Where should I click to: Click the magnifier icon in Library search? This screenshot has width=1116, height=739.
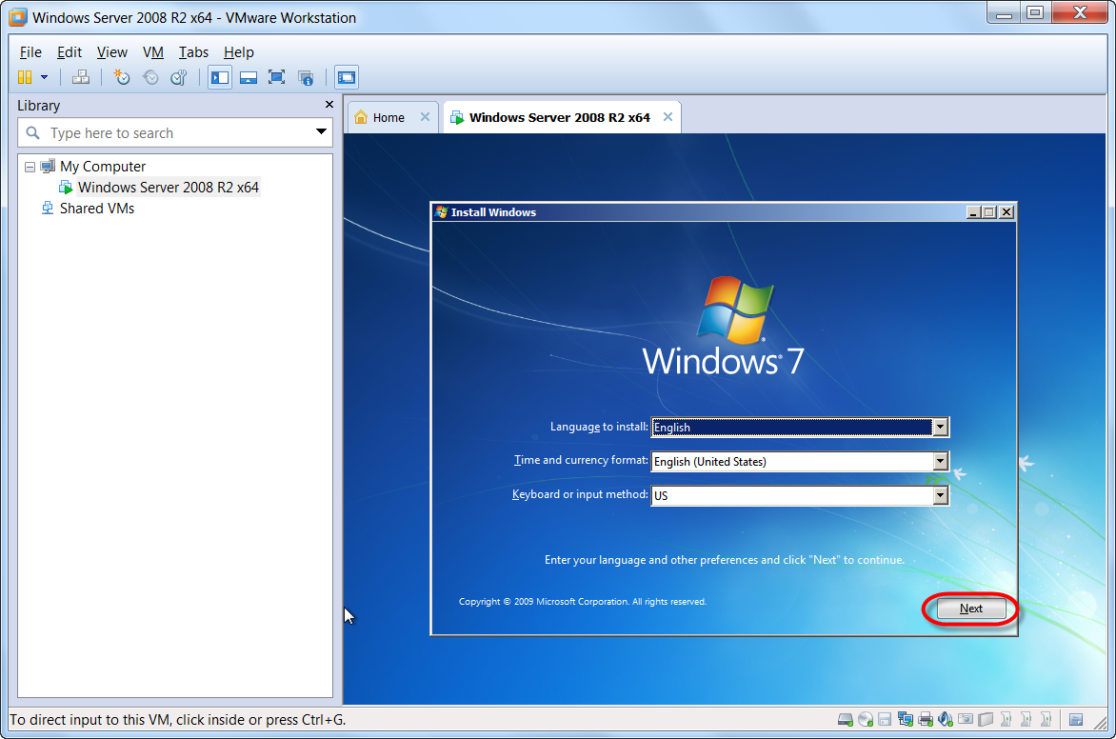[x=32, y=132]
